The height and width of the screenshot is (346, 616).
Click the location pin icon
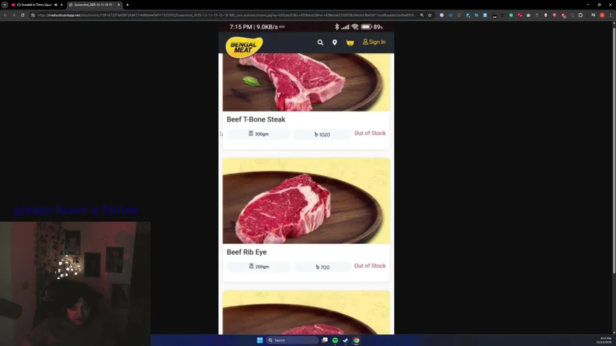(x=334, y=42)
